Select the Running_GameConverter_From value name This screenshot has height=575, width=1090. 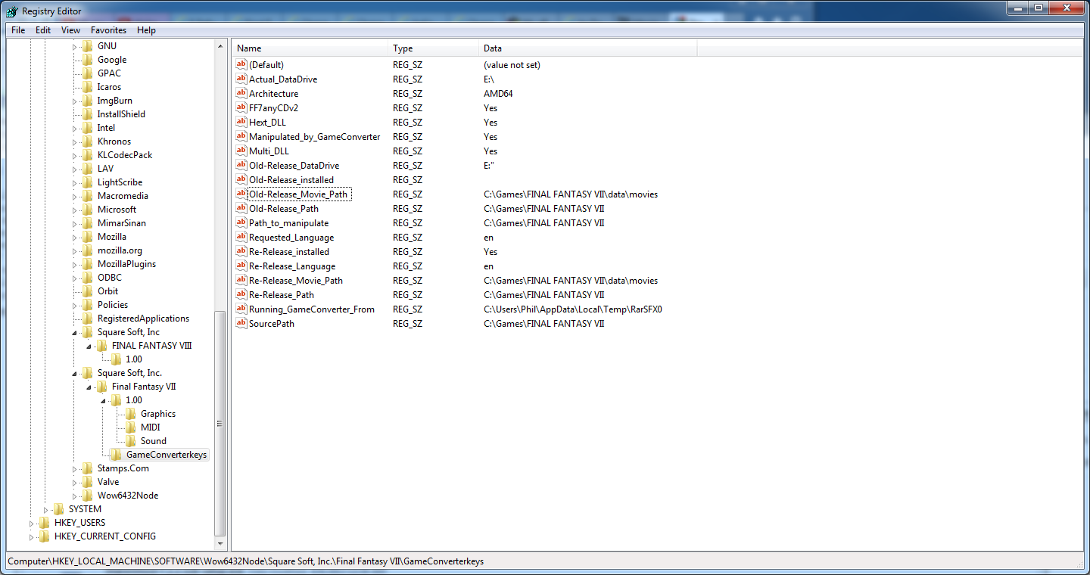311,309
